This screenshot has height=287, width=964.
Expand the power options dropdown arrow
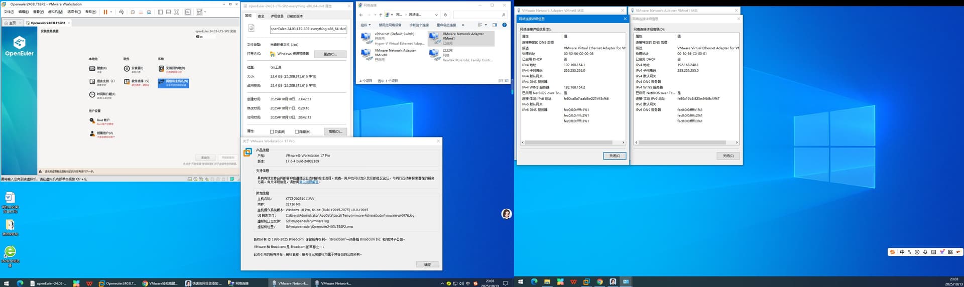(x=111, y=12)
